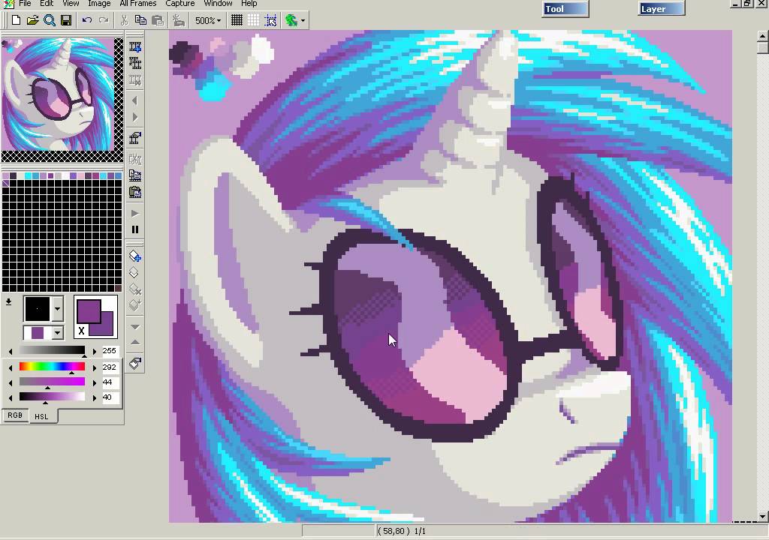
Task: Go to next frame arrow
Action: point(135,118)
